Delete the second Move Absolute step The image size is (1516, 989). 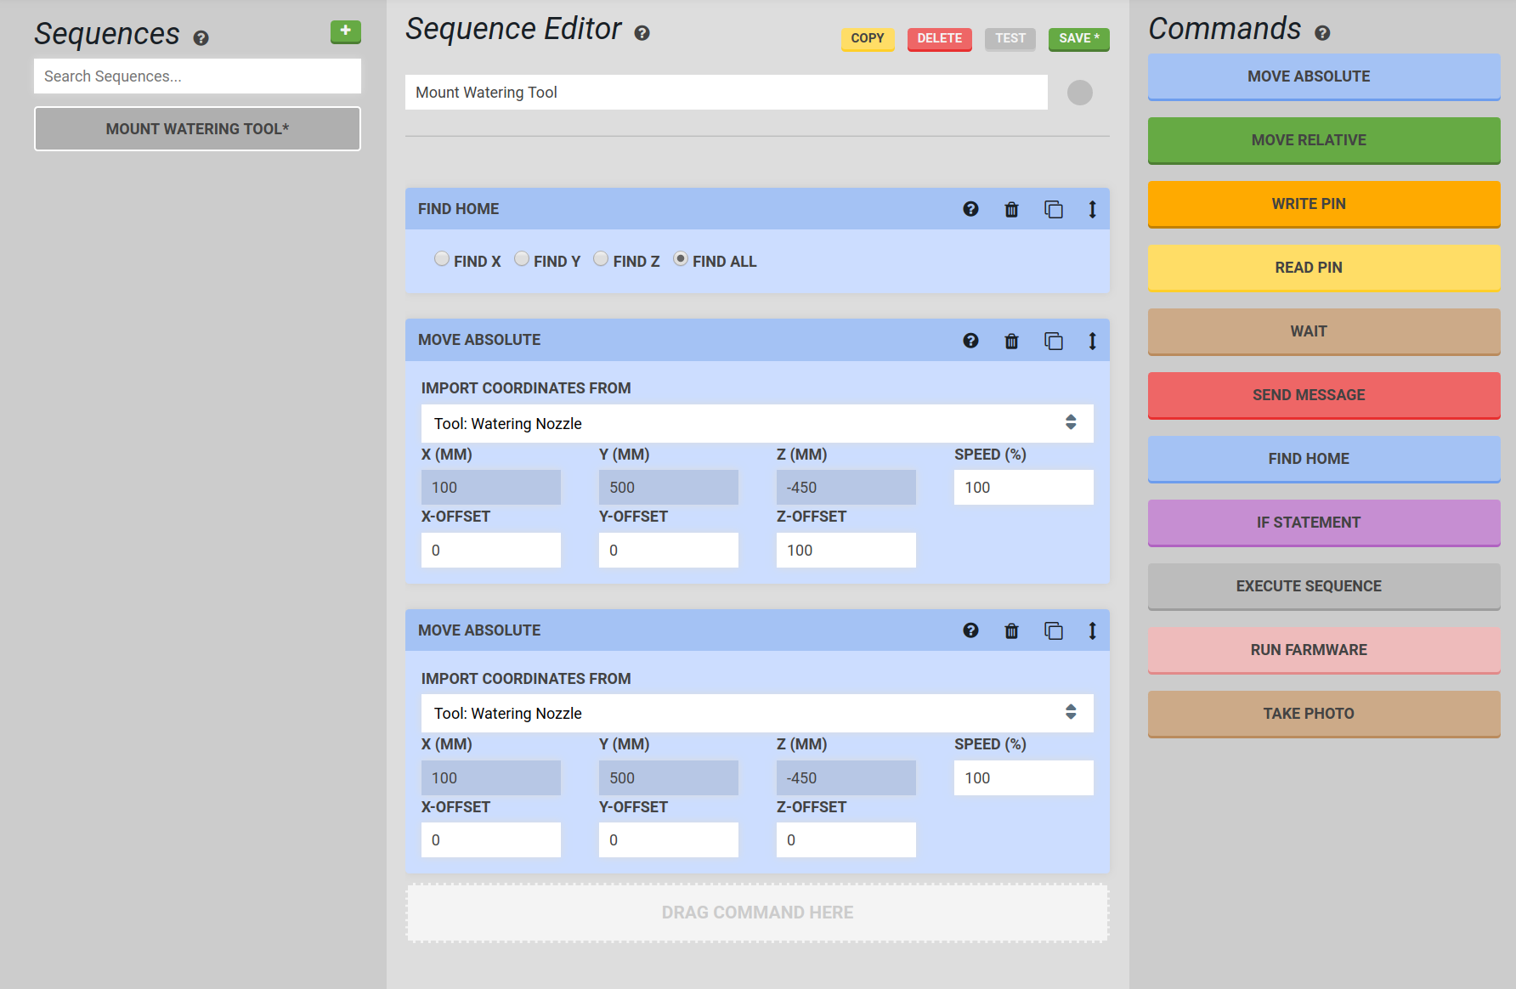point(1011,630)
